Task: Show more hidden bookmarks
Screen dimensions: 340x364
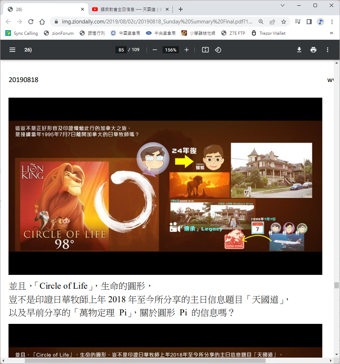Action: (331, 33)
